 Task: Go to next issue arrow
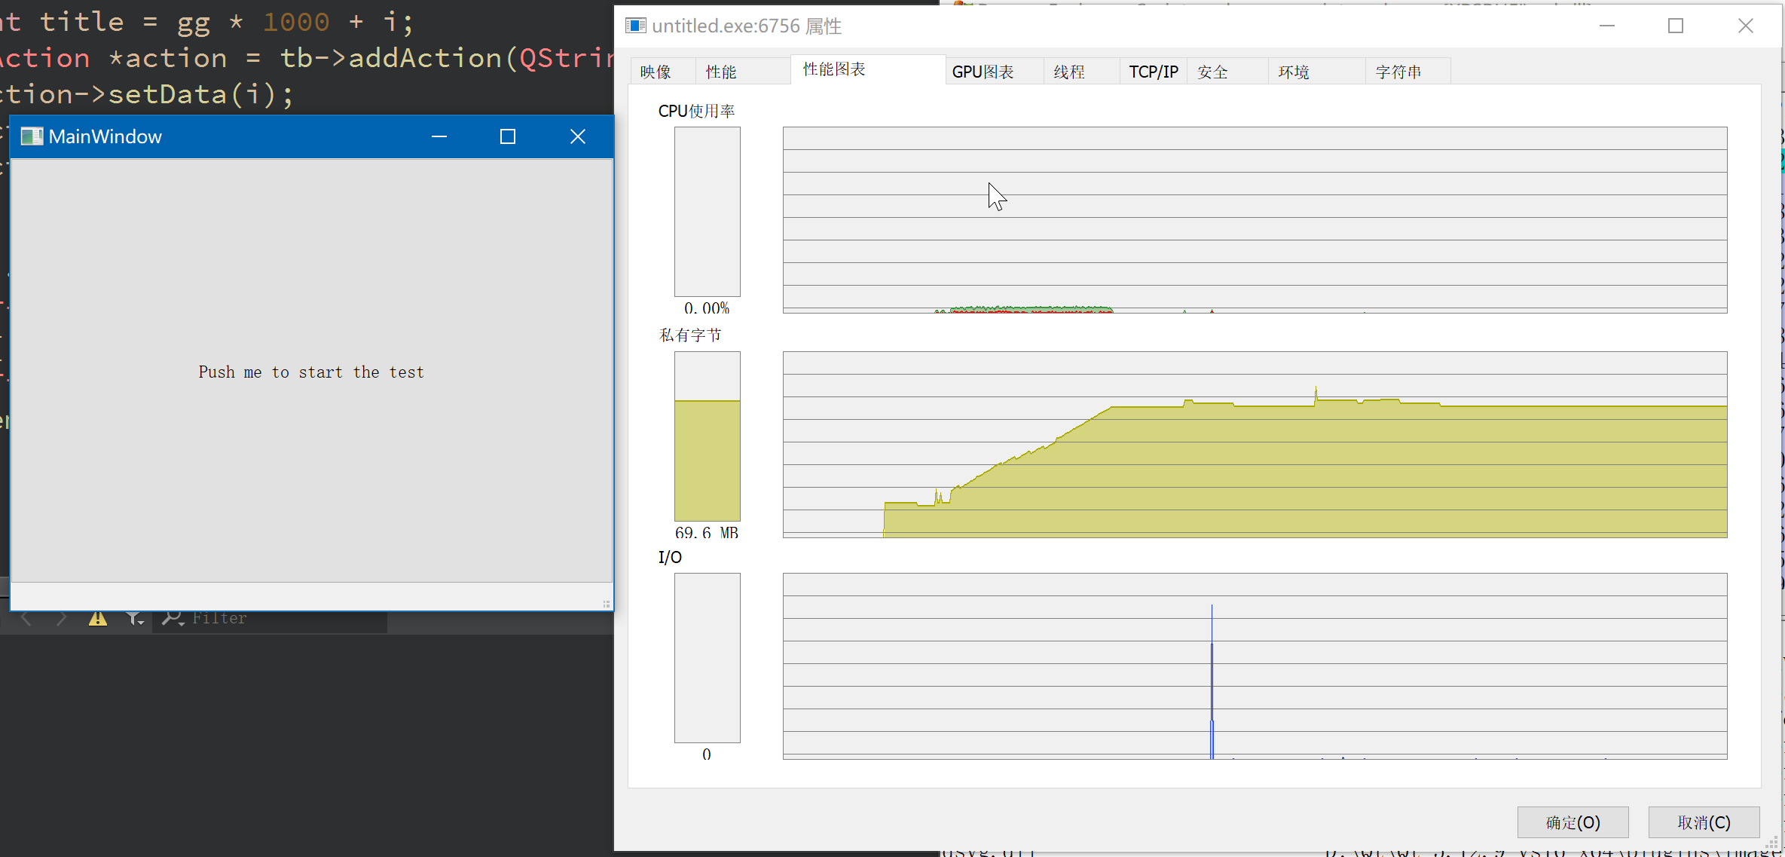coord(62,619)
